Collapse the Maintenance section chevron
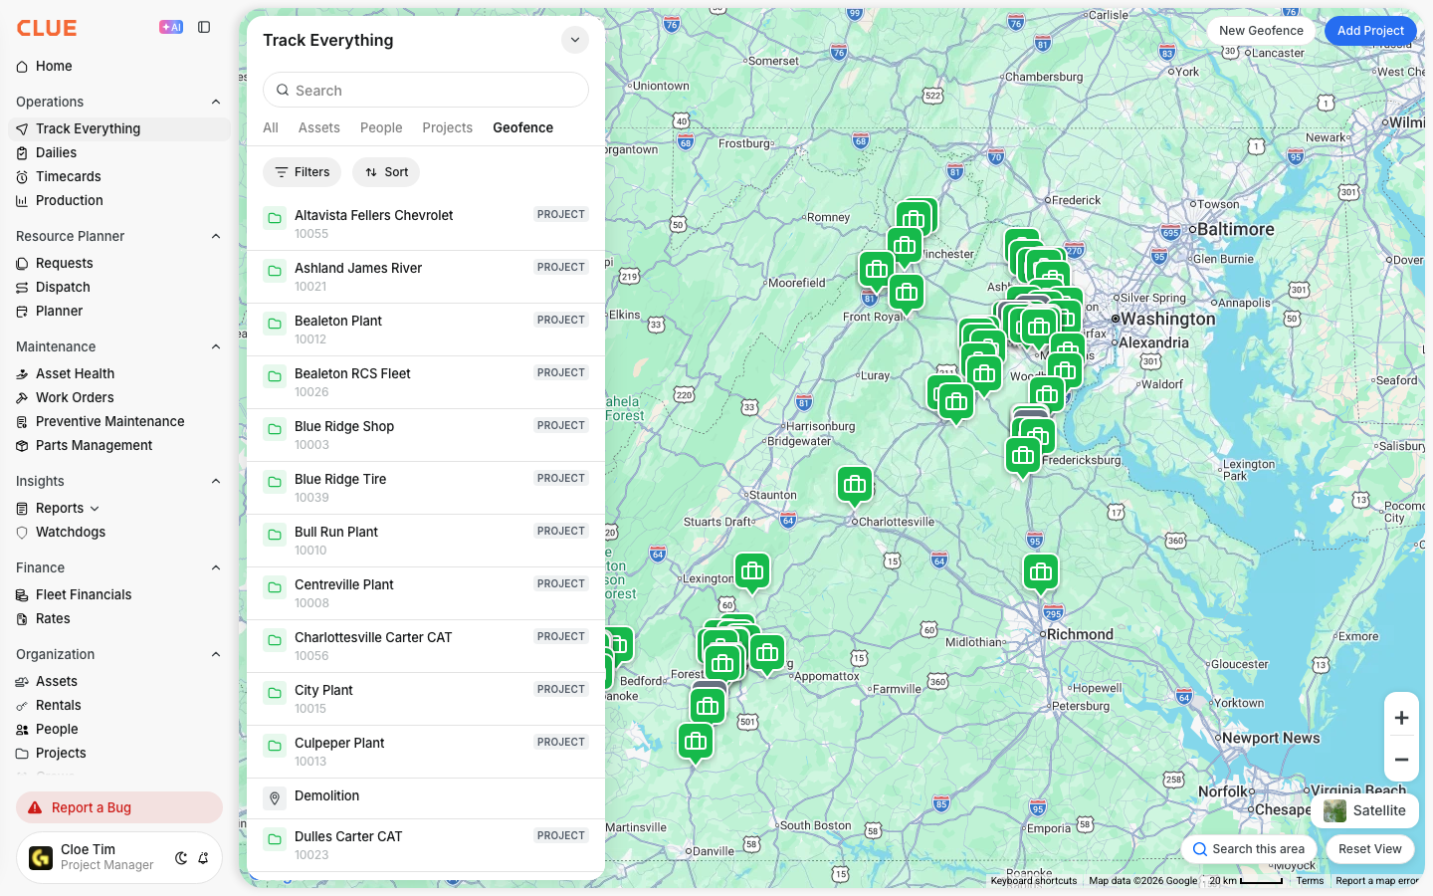Screen dimensions: 1433x896 click(216, 346)
